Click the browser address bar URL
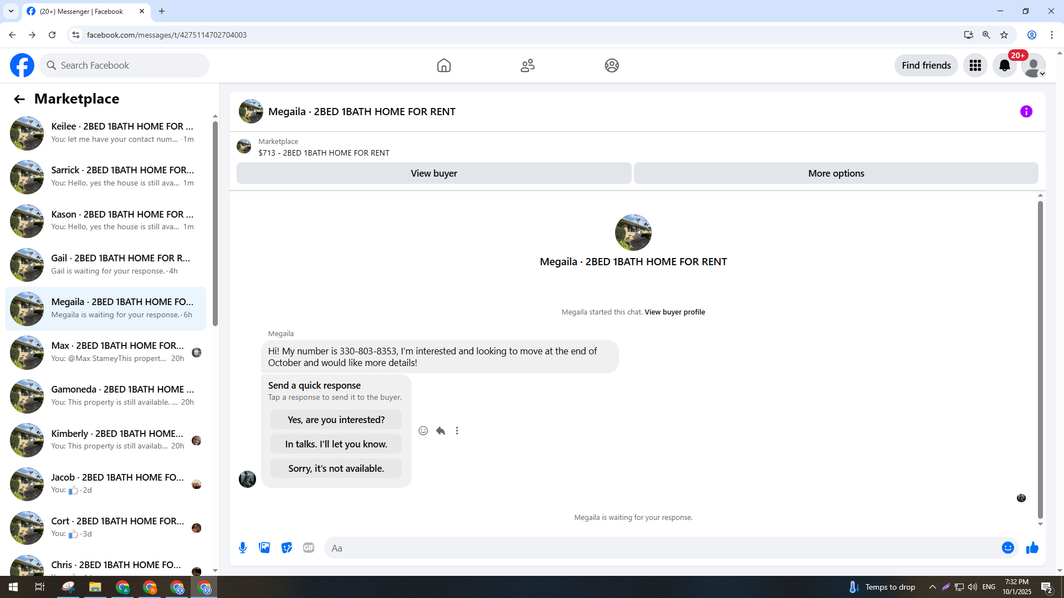 (167, 35)
